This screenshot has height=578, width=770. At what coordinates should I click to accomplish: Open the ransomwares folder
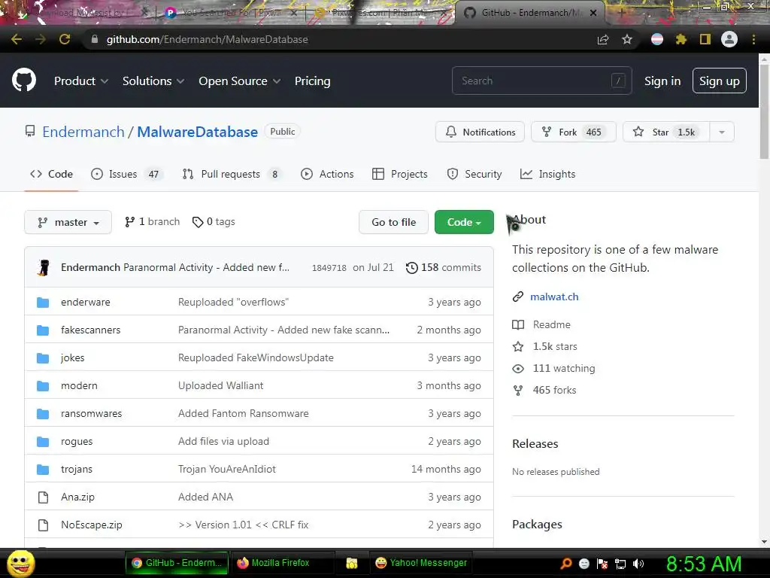pyautogui.click(x=91, y=414)
